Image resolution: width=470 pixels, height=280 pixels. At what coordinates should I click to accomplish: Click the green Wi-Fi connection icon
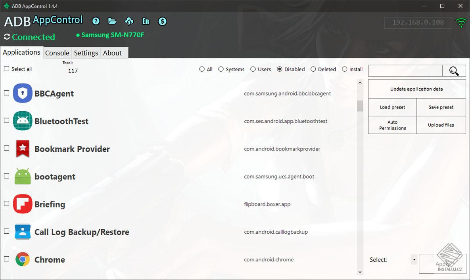[x=461, y=23]
